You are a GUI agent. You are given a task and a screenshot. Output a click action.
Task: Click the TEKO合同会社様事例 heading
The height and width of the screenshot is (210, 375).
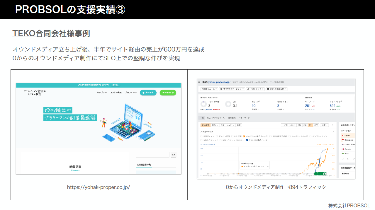point(51,33)
